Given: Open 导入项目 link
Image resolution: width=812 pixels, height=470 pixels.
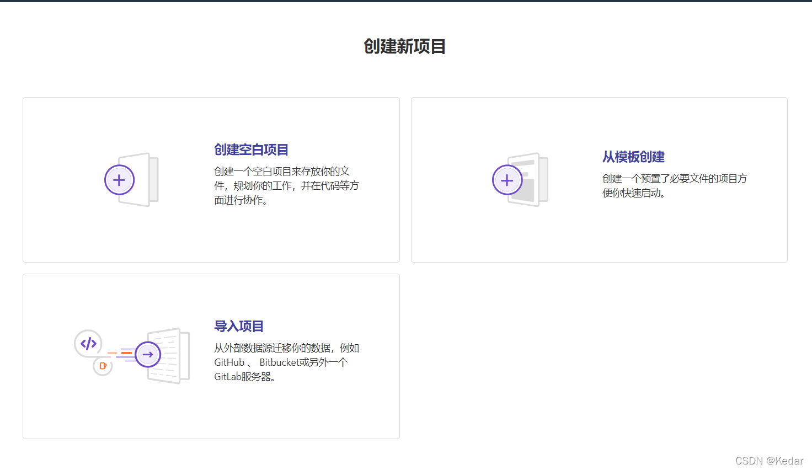Looking at the screenshot, I should point(238,326).
